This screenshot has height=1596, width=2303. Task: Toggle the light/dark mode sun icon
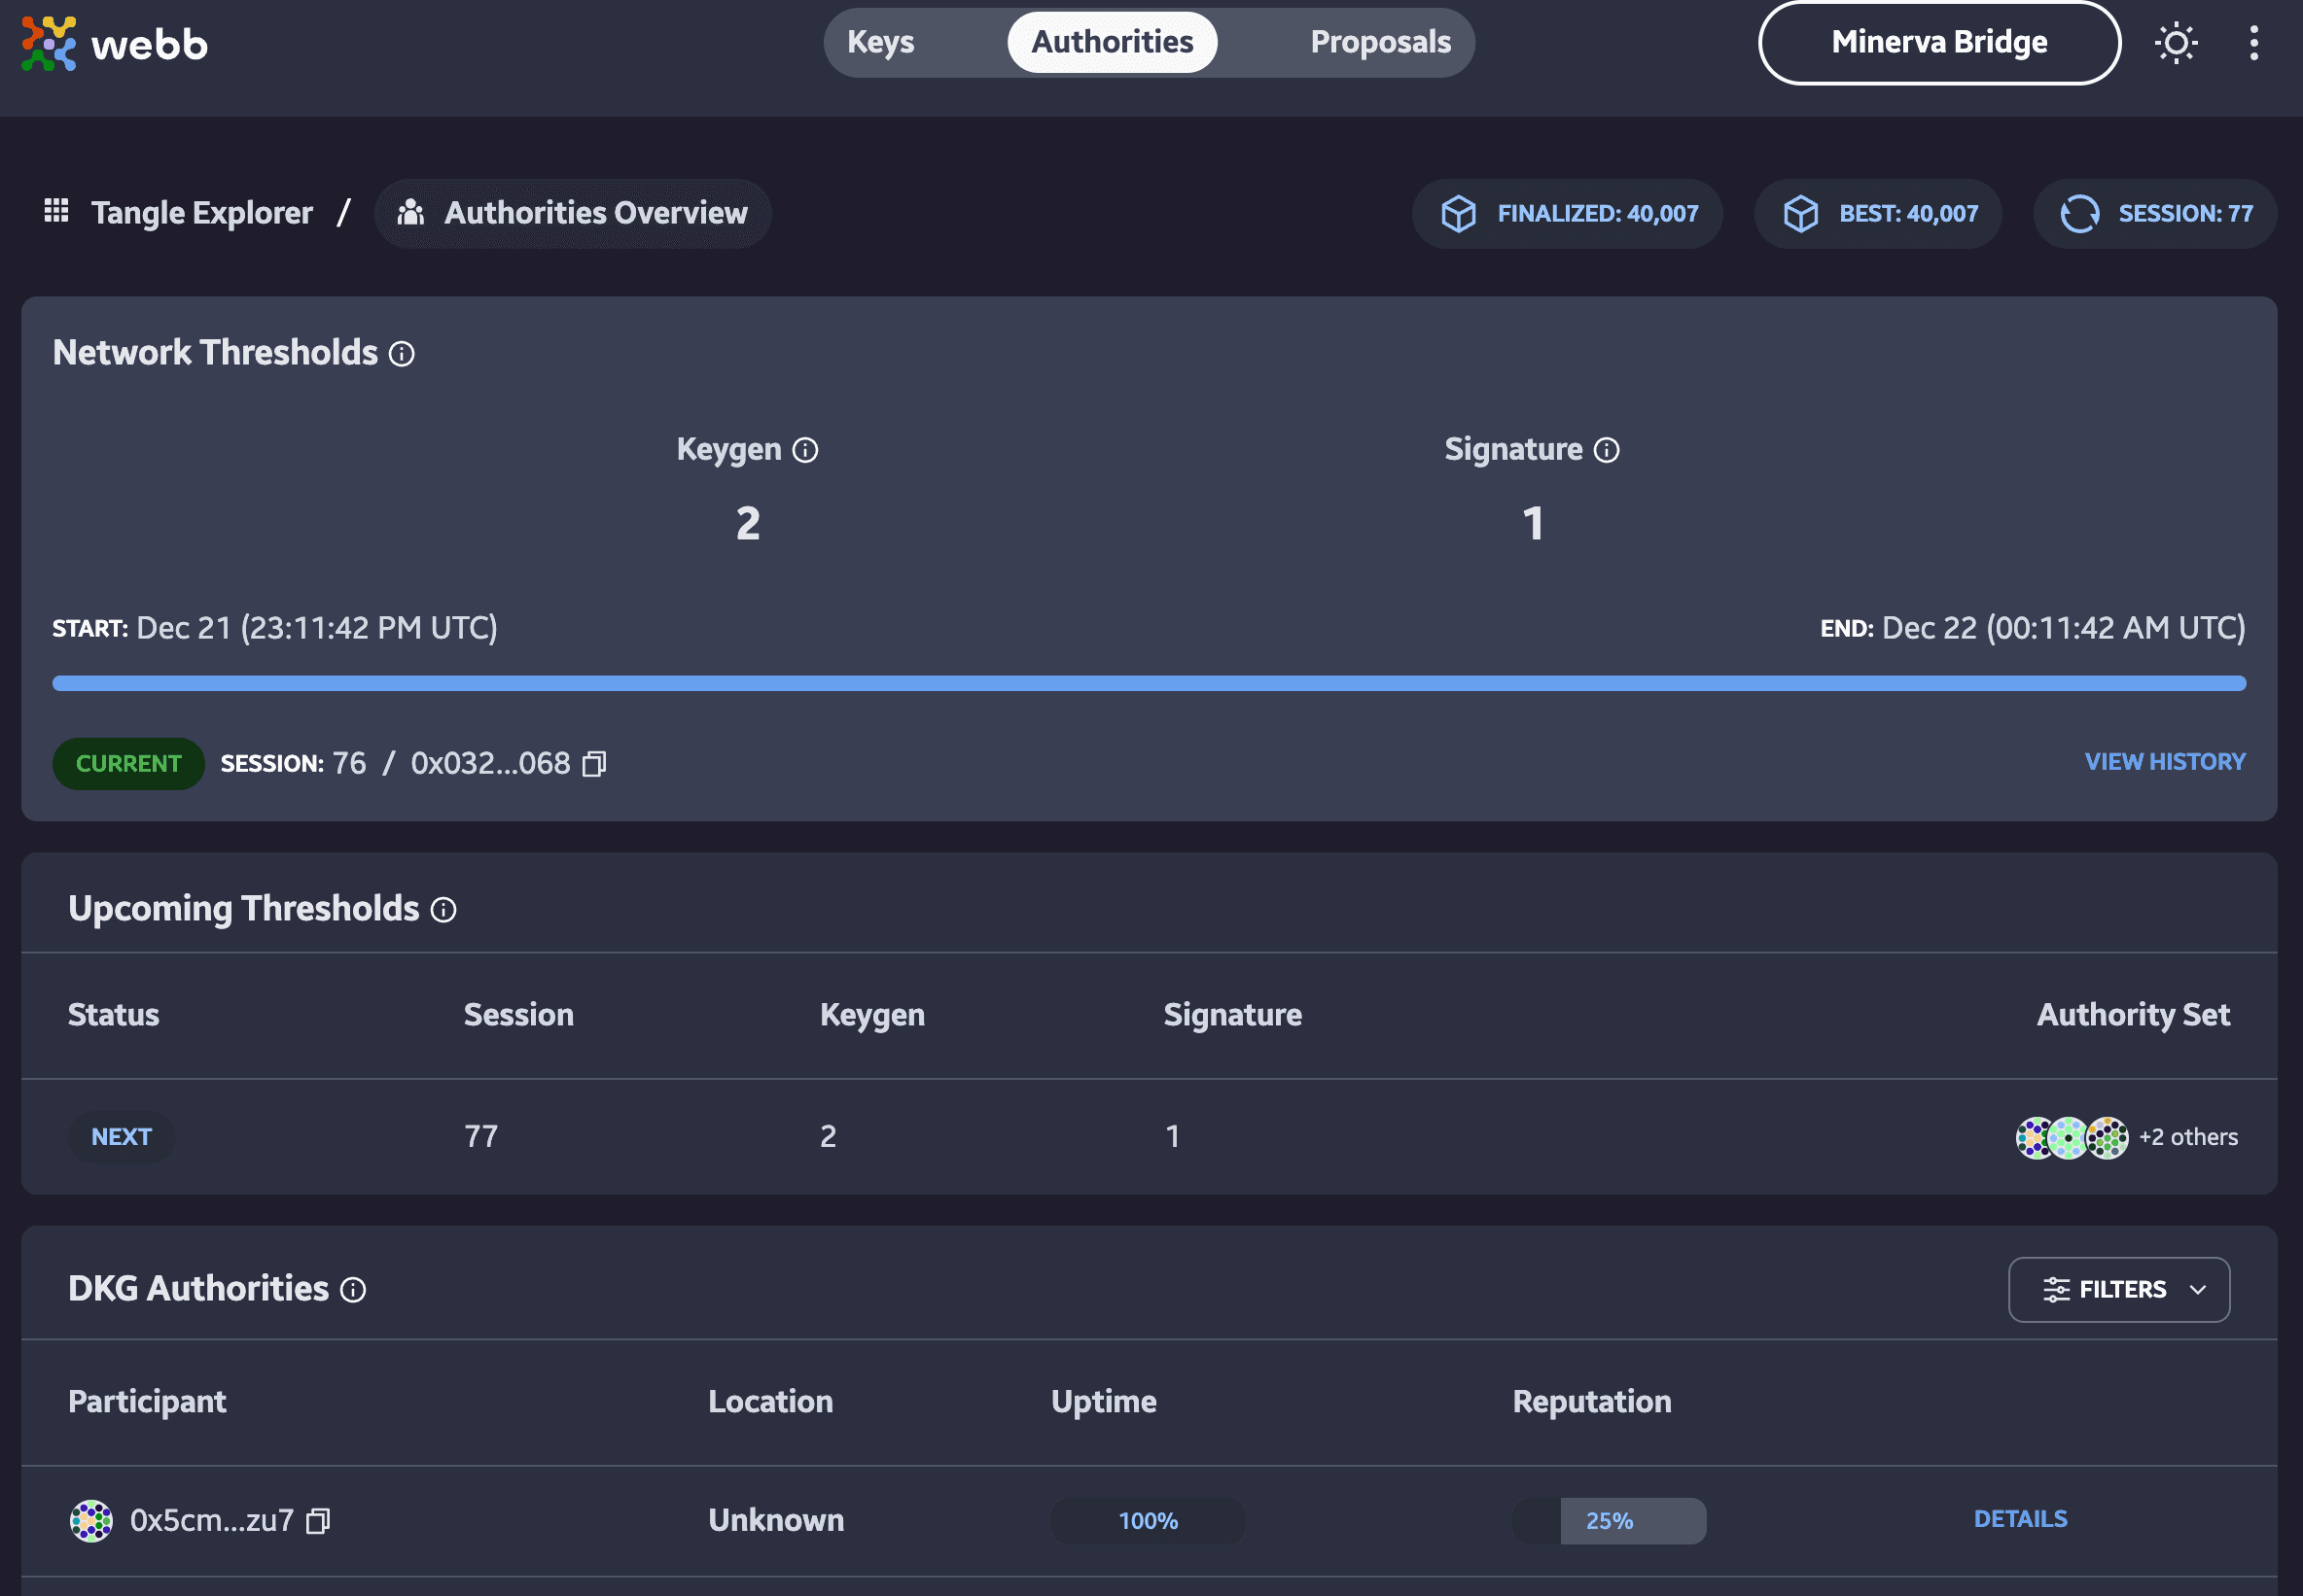pyautogui.click(x=2177, y=44)
